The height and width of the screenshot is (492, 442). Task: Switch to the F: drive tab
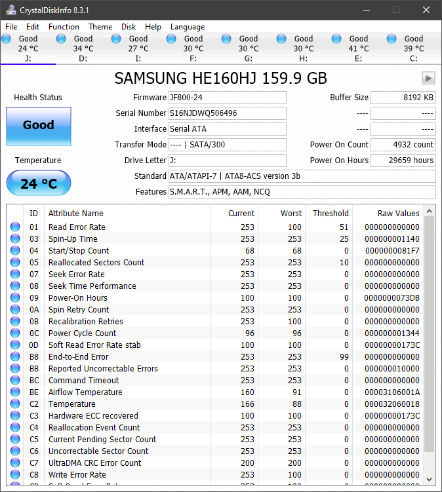(x=193, y=48)
